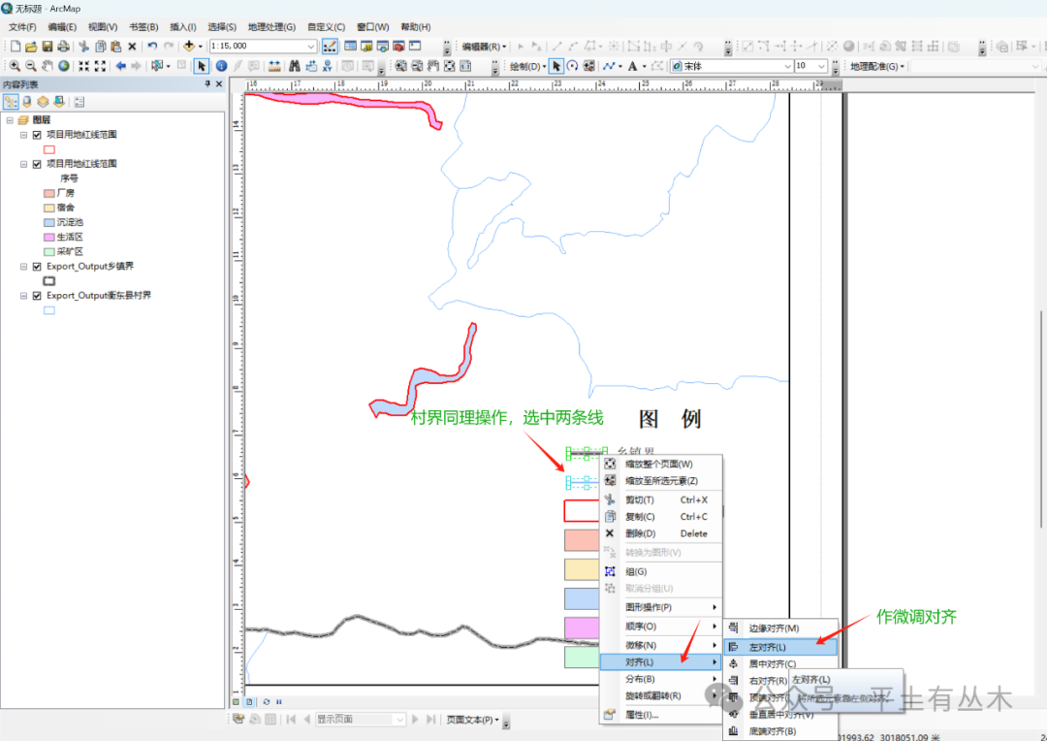Choose 属性(I)... in the context menu
This screenshot has height=741, width=1047.
tap(661, 715)
